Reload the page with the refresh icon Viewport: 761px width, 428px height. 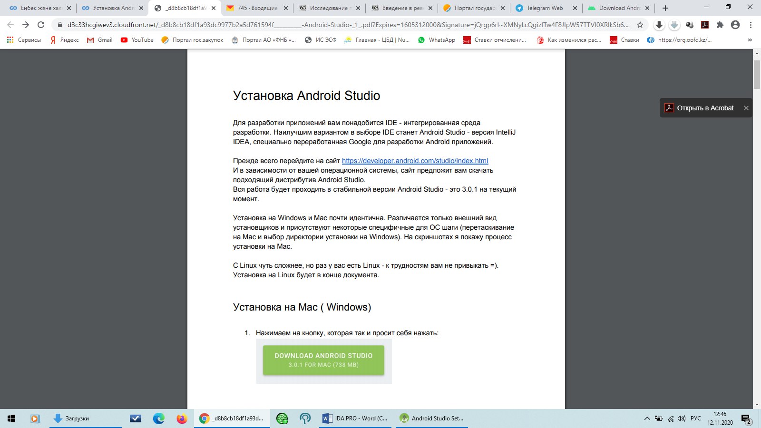tap(41, 25)
